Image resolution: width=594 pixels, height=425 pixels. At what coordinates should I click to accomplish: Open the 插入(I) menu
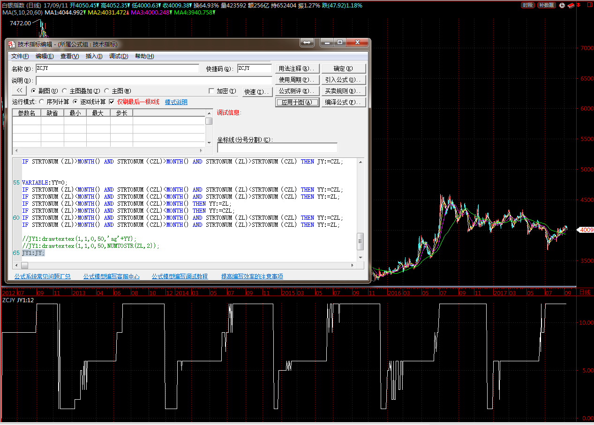pyautogui.click(x=94, y=56)
